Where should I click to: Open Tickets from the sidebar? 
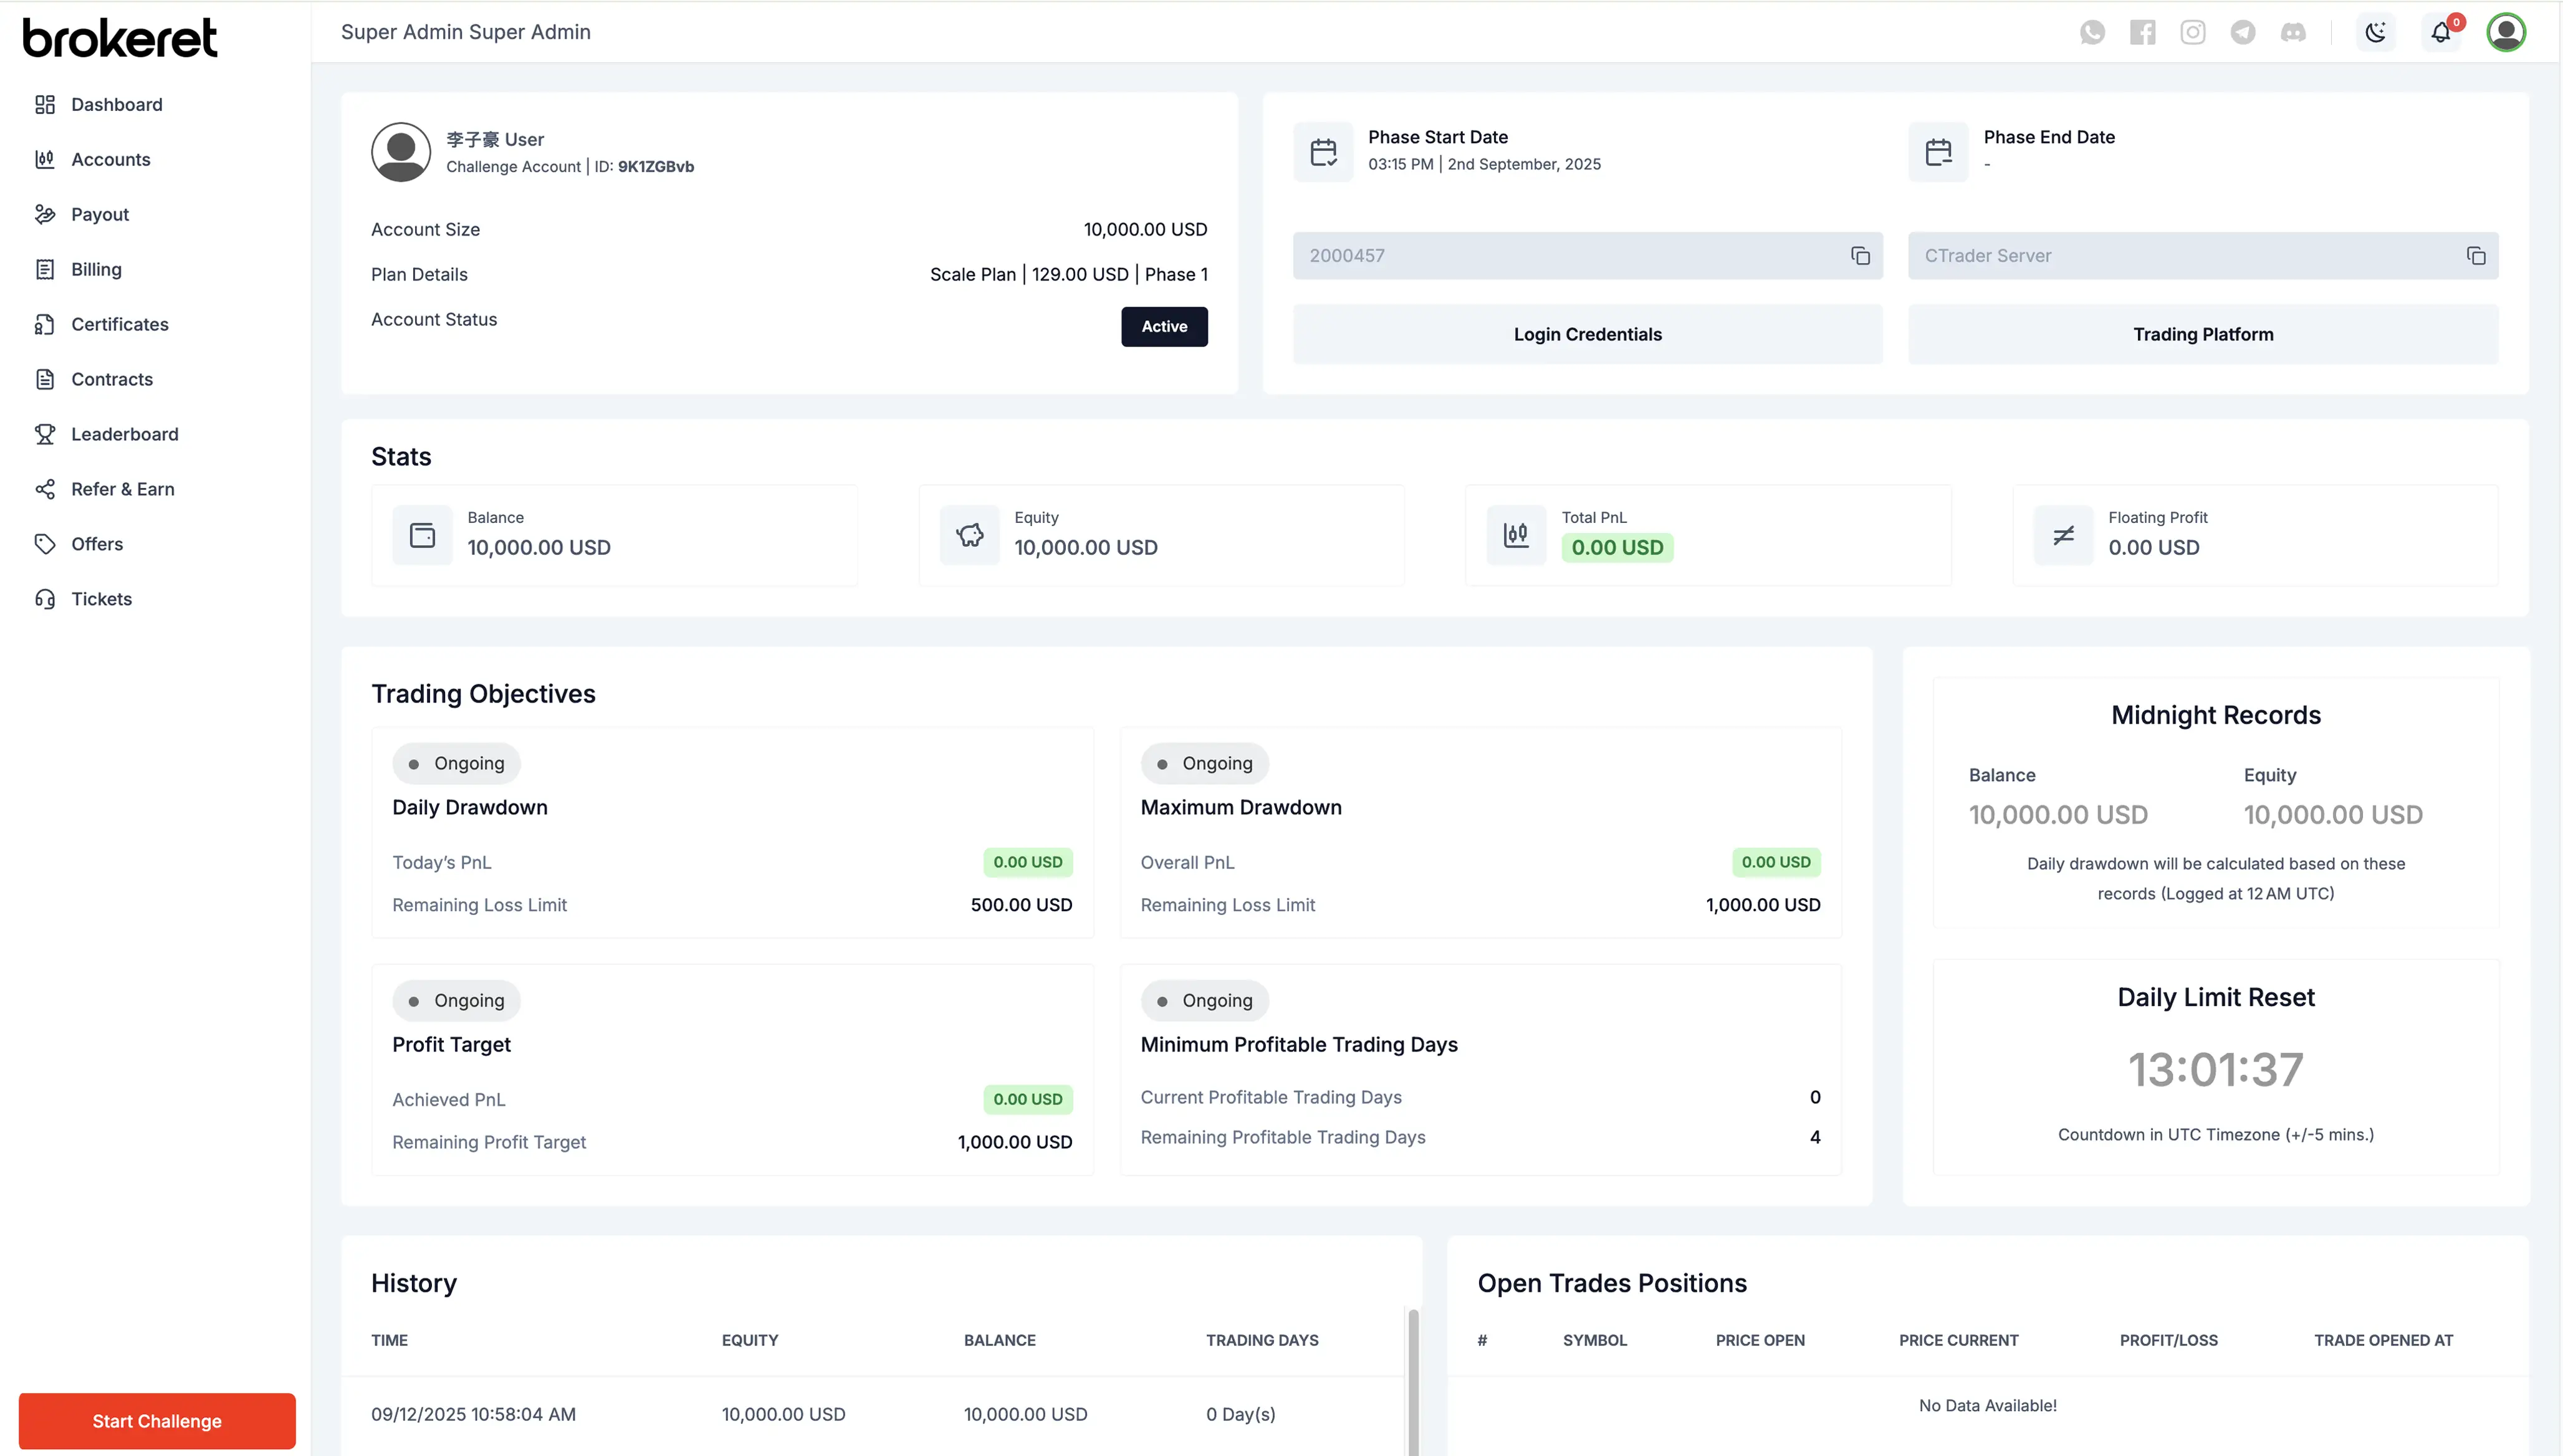pyautogui.click(x=101, y=599)
